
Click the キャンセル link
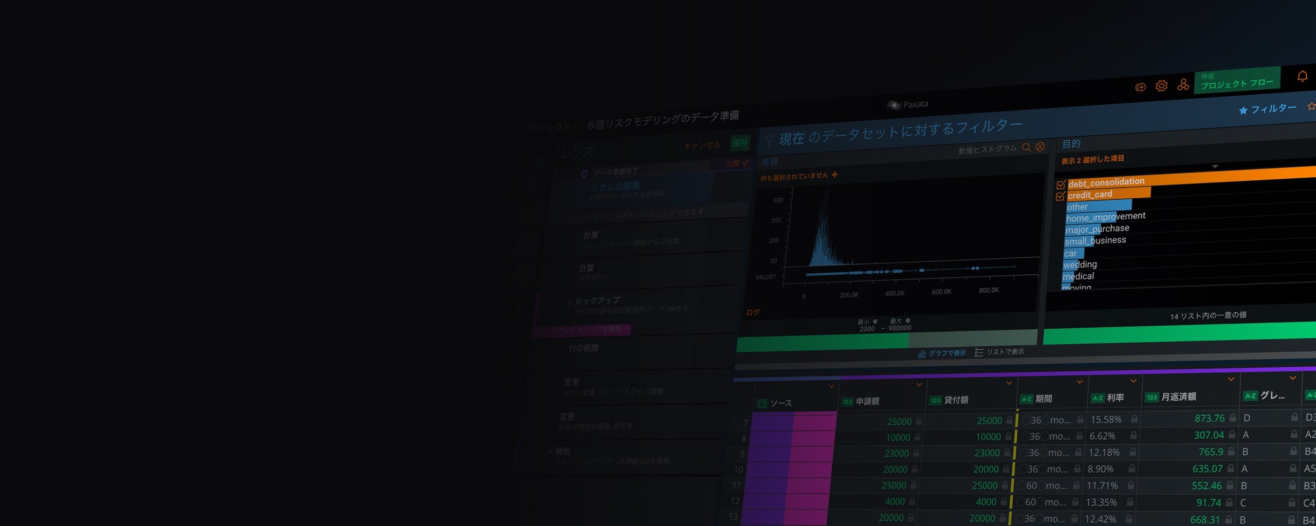pyautogui.click(x=702, y=145)
